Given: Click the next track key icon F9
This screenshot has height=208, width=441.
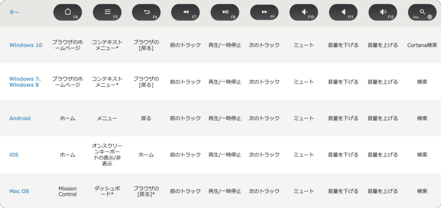Looking at the screenshot, I should coord(264,12).
